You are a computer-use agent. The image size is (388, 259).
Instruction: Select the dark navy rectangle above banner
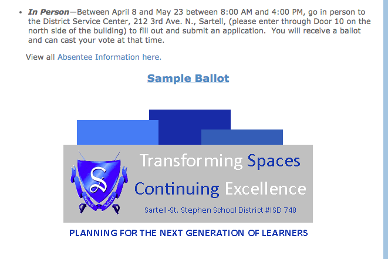click(190, 127)
